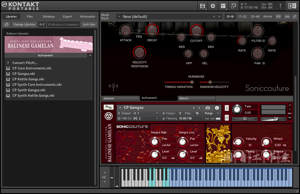
Task: Select next instrument arrow in CP Gangsa
Action: [199, 108]
